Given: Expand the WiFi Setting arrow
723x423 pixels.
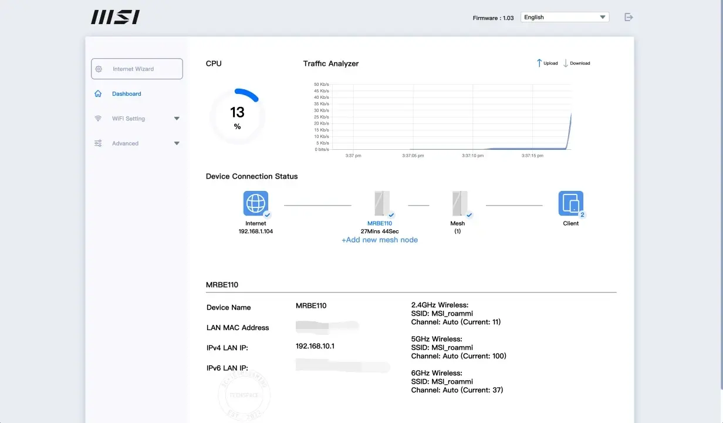Looking at the screenshot, I should [x=177, y=119].
